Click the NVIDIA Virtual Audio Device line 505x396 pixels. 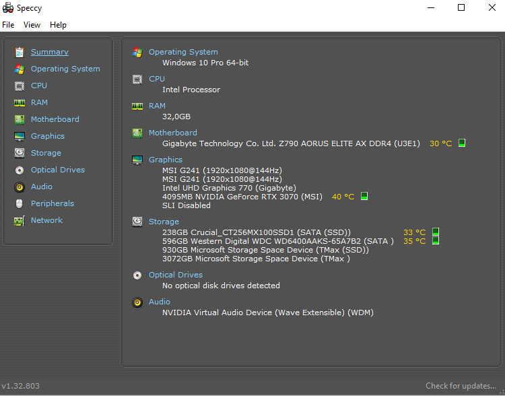(268, 312)
